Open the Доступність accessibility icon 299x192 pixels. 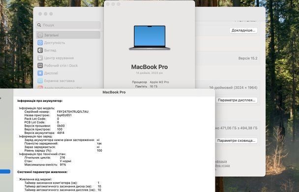(x=40, y=43)
